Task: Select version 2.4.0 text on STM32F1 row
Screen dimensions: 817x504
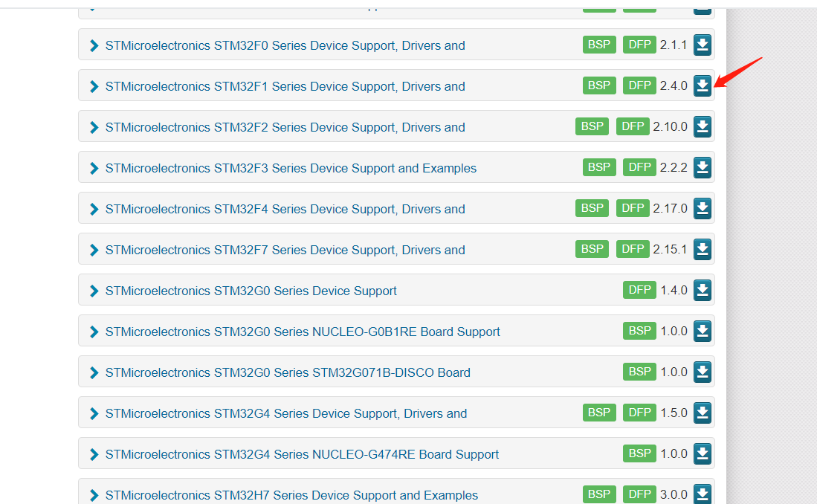Action: pos(674,86)
